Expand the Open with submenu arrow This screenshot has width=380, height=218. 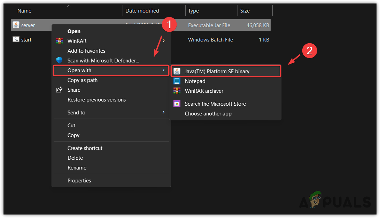pyautogui.click(x=164, y=70)
